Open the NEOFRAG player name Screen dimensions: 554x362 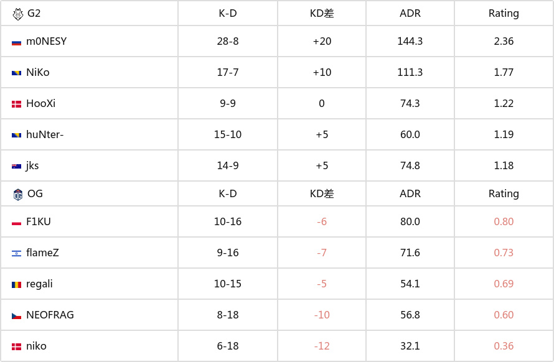pyautogui.click(x=50, y=315)
